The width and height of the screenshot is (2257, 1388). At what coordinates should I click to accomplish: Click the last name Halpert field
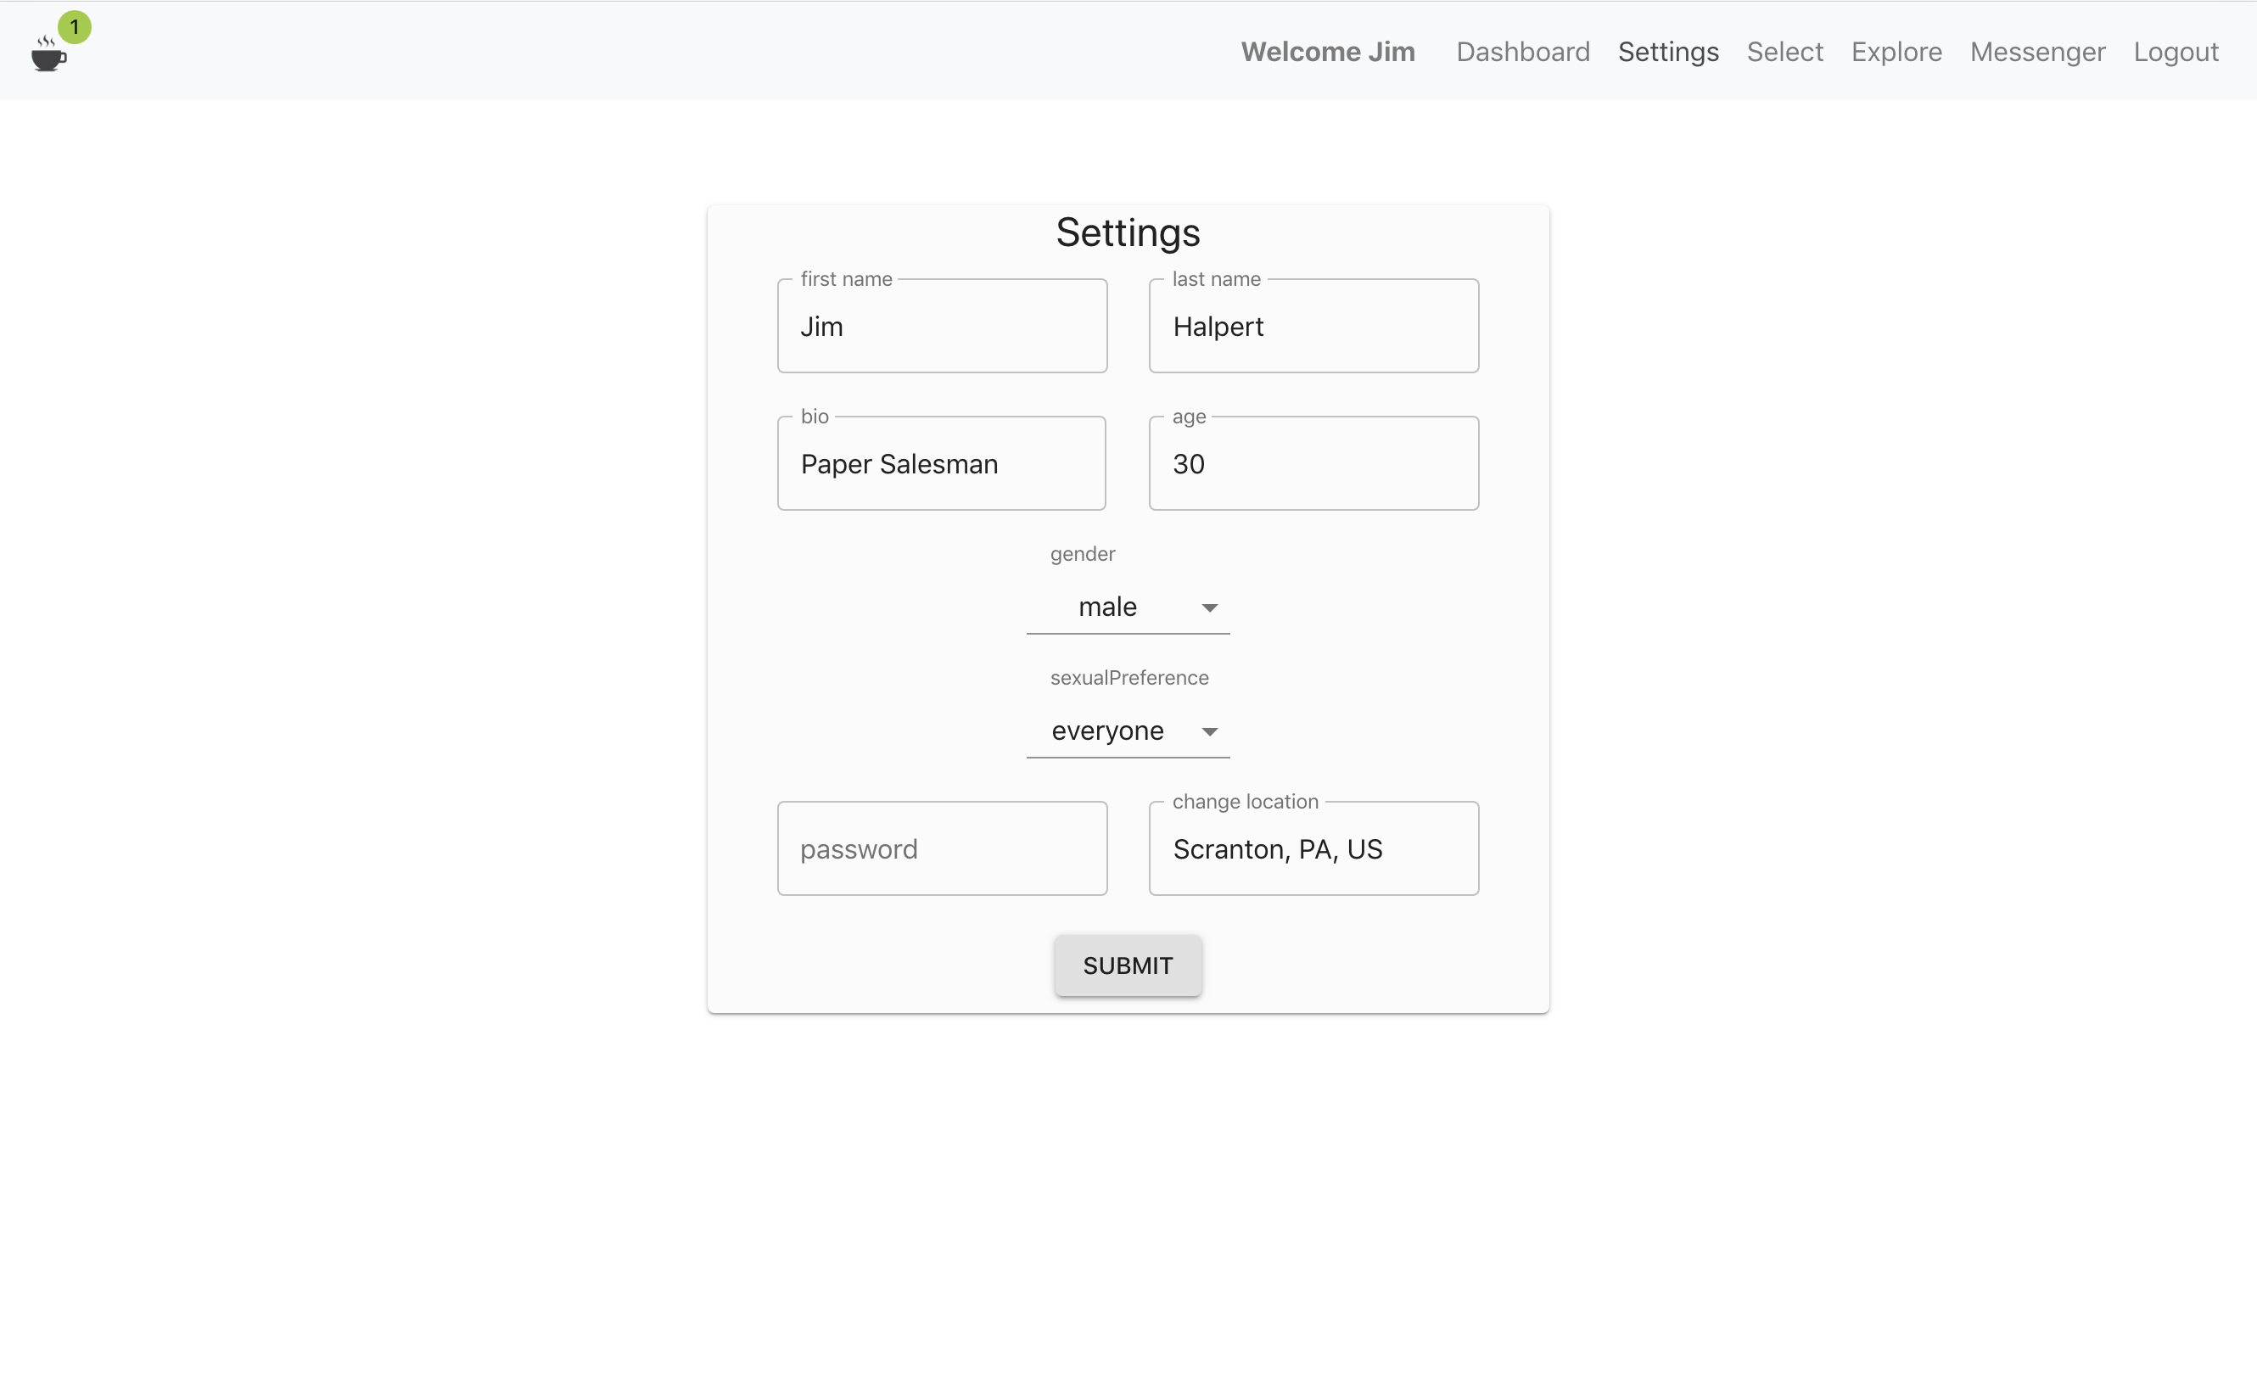tap(1313, 327)
